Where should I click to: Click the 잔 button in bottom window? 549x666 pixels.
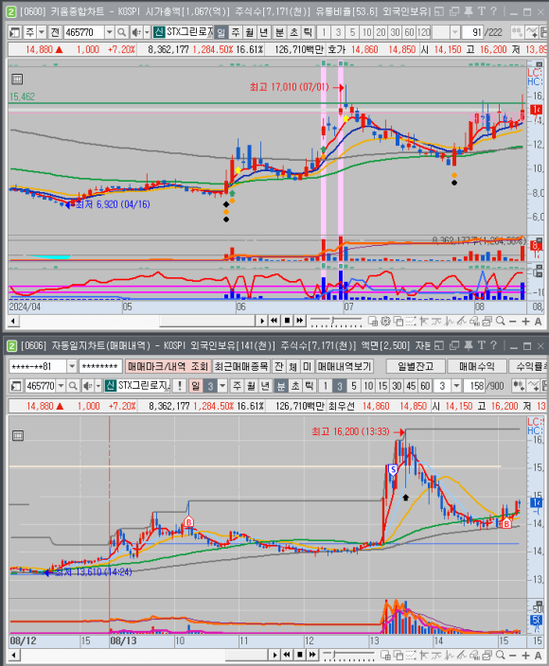coord(278,366)
